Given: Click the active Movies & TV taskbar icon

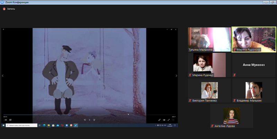Looking at the screenshot, I should click(76, 125).
